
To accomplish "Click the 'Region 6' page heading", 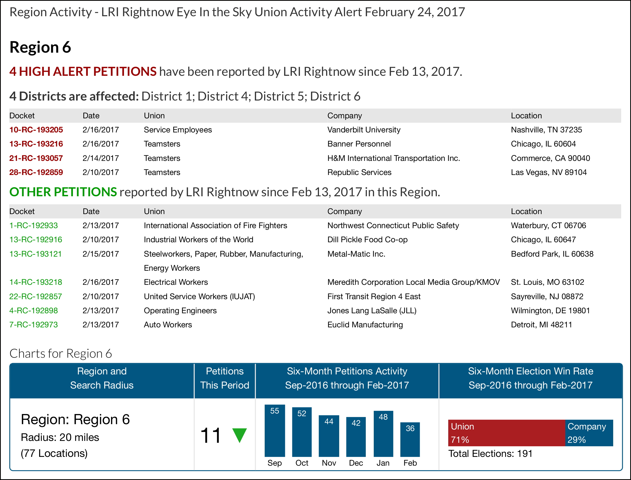I will point(40,47).
